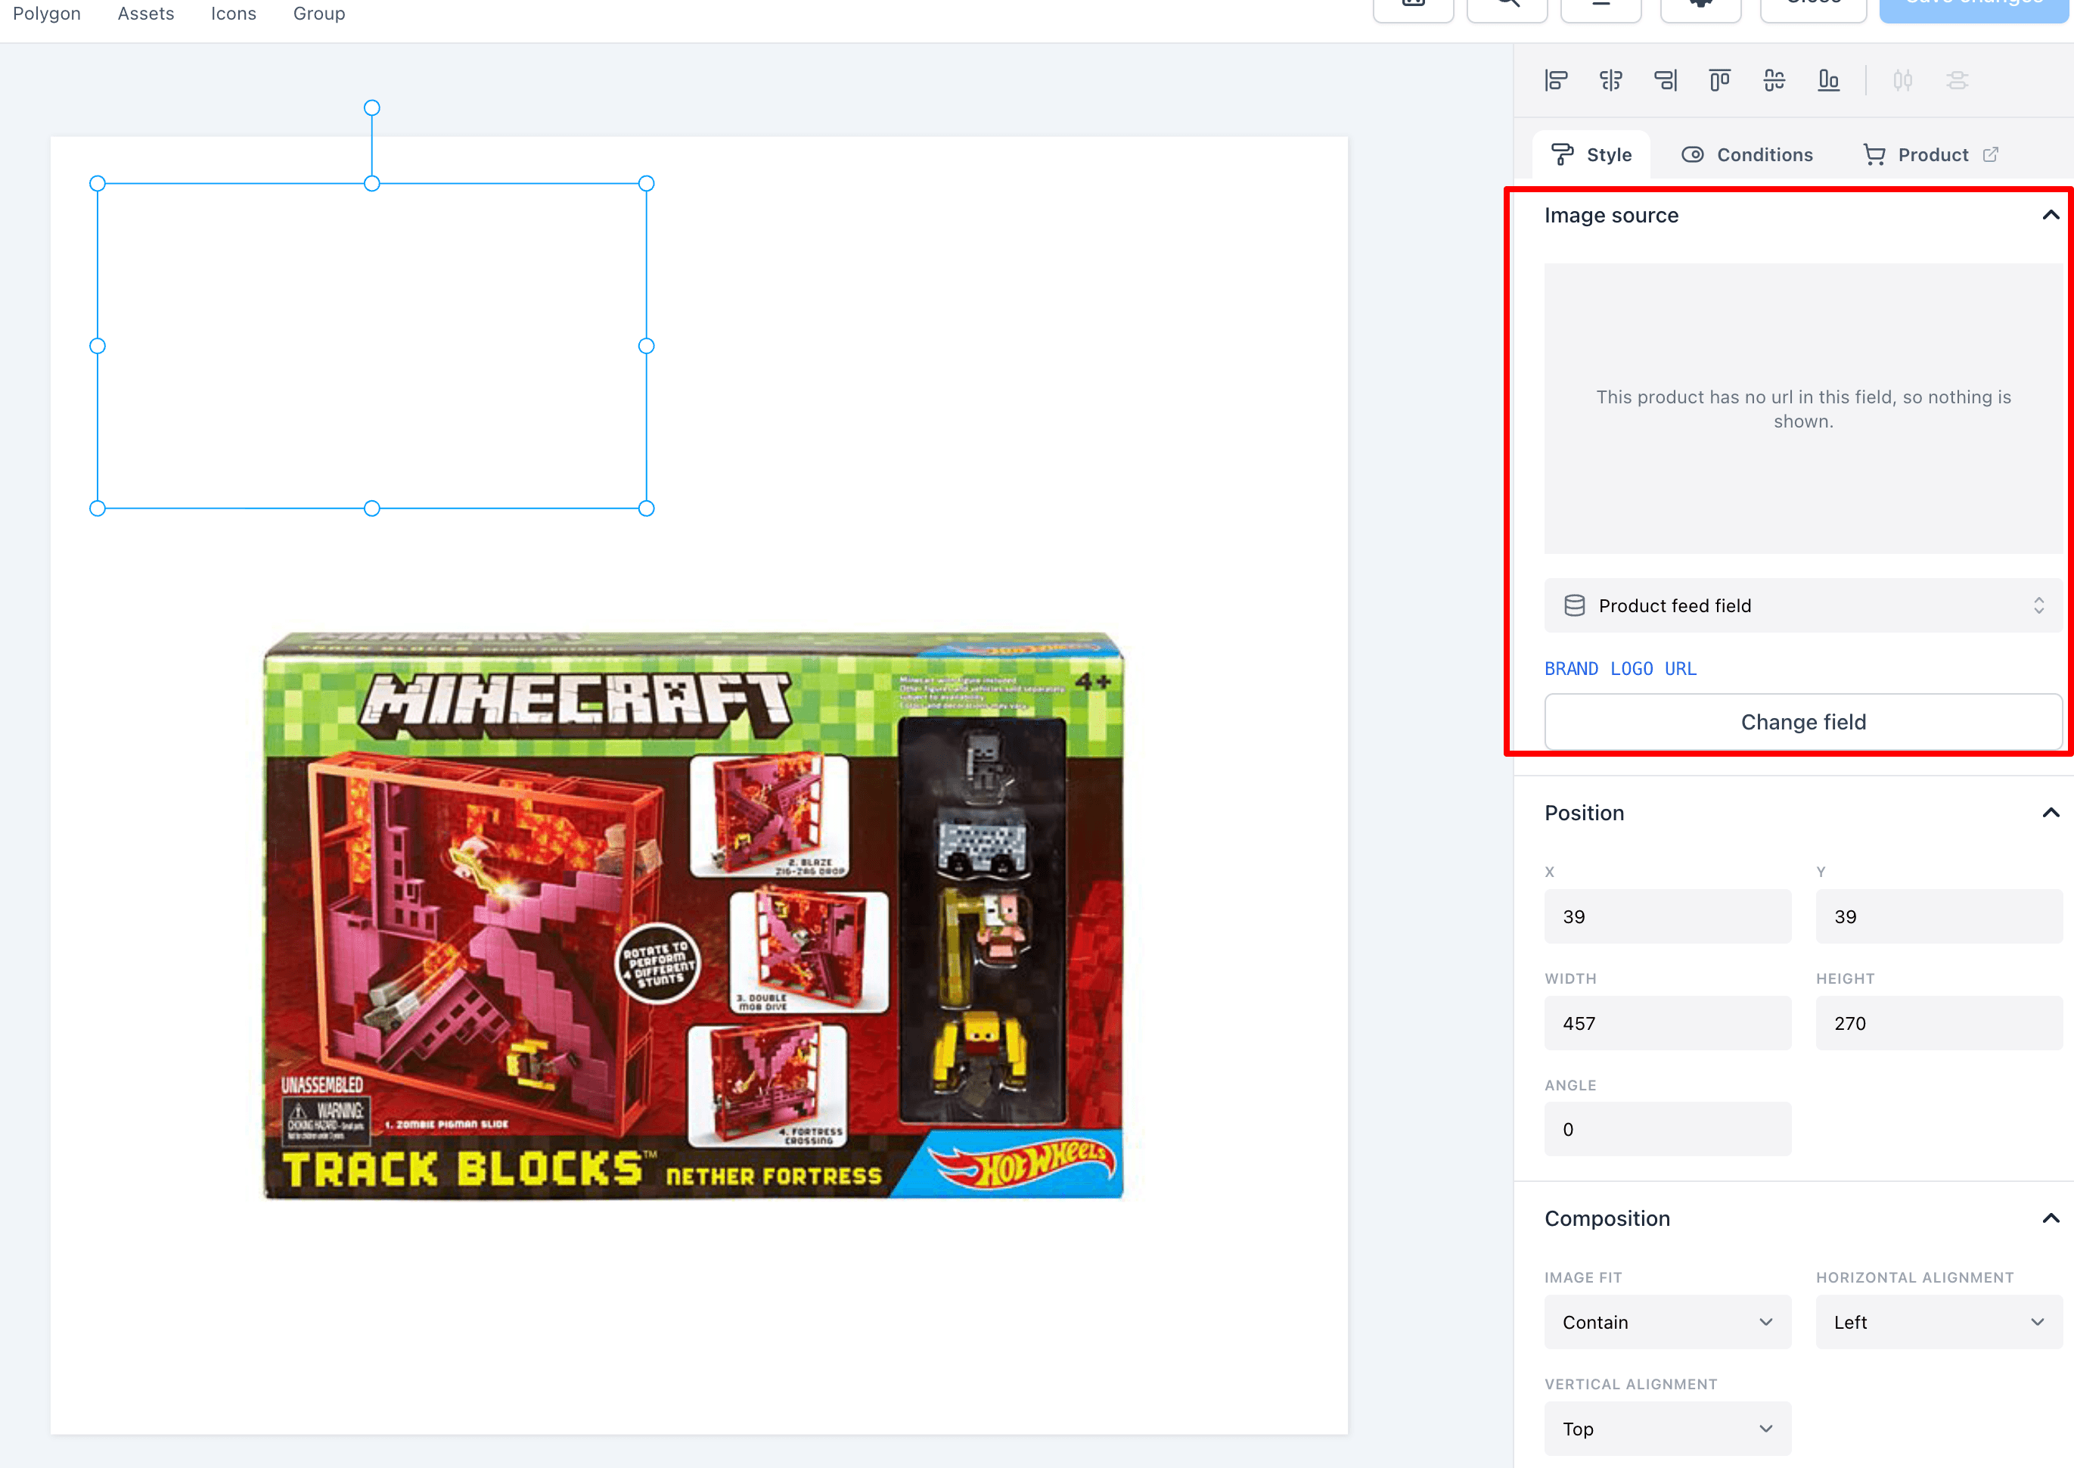Click the database icon in Product feed field

1575,605
